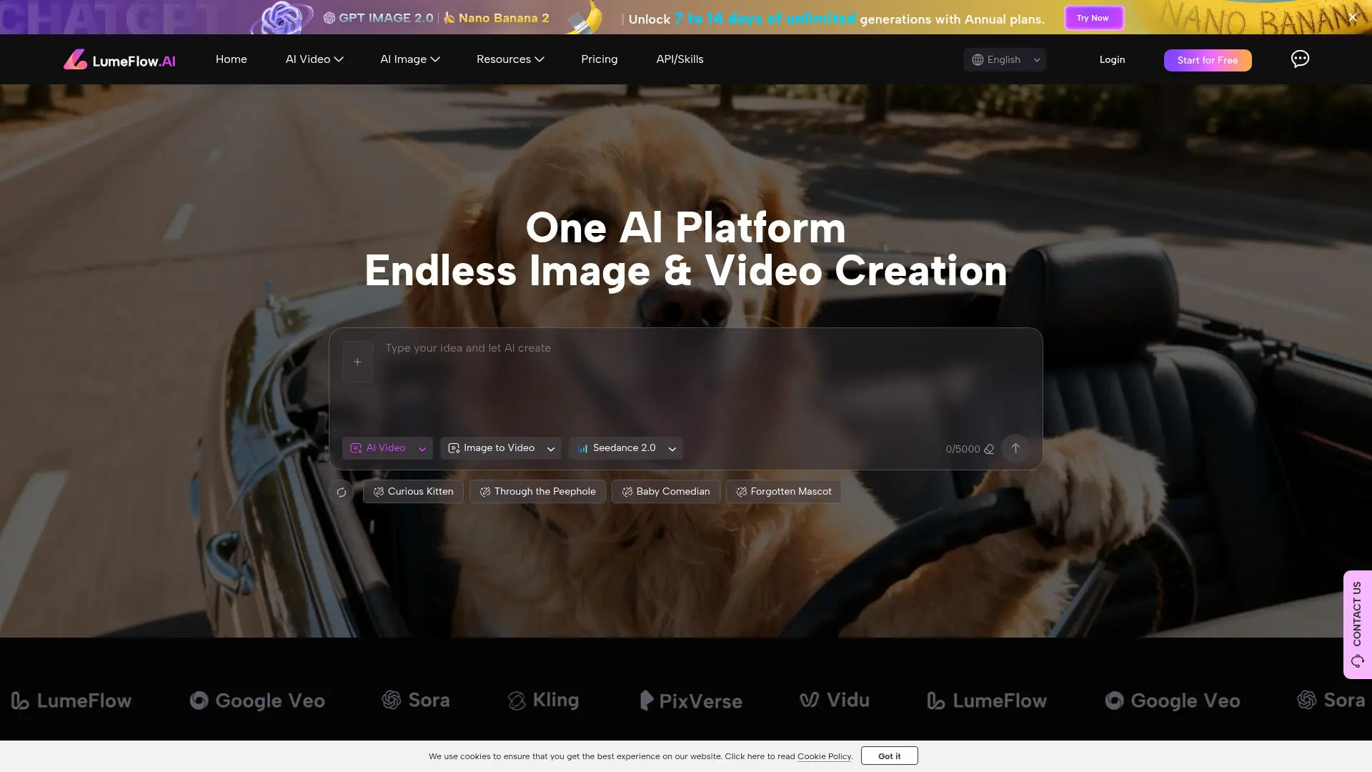
Task: Click the refresh prompt suggestions icon
Action: pos(342,492)
